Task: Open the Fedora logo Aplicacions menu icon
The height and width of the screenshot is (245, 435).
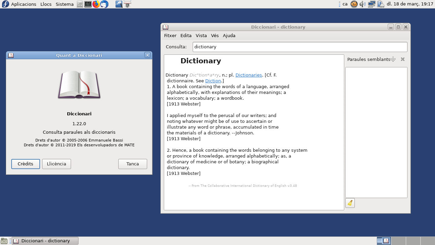Action: click(x=5, y=4)
